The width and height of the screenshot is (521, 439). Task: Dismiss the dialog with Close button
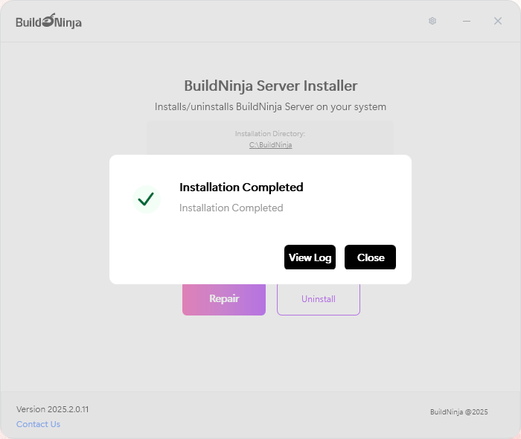point(370,257)
